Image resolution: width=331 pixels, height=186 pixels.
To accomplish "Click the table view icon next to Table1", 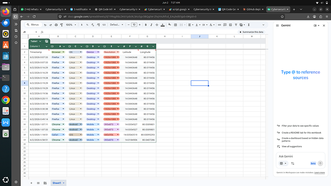I will (x=47, y=41).
